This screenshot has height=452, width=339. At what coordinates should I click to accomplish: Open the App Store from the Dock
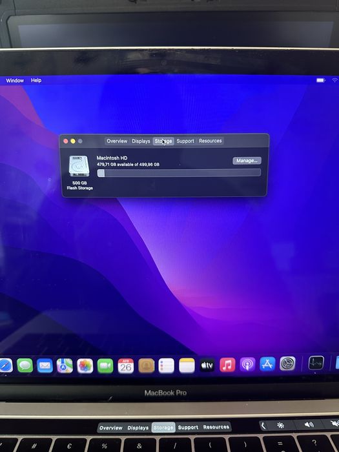point(267,364)
